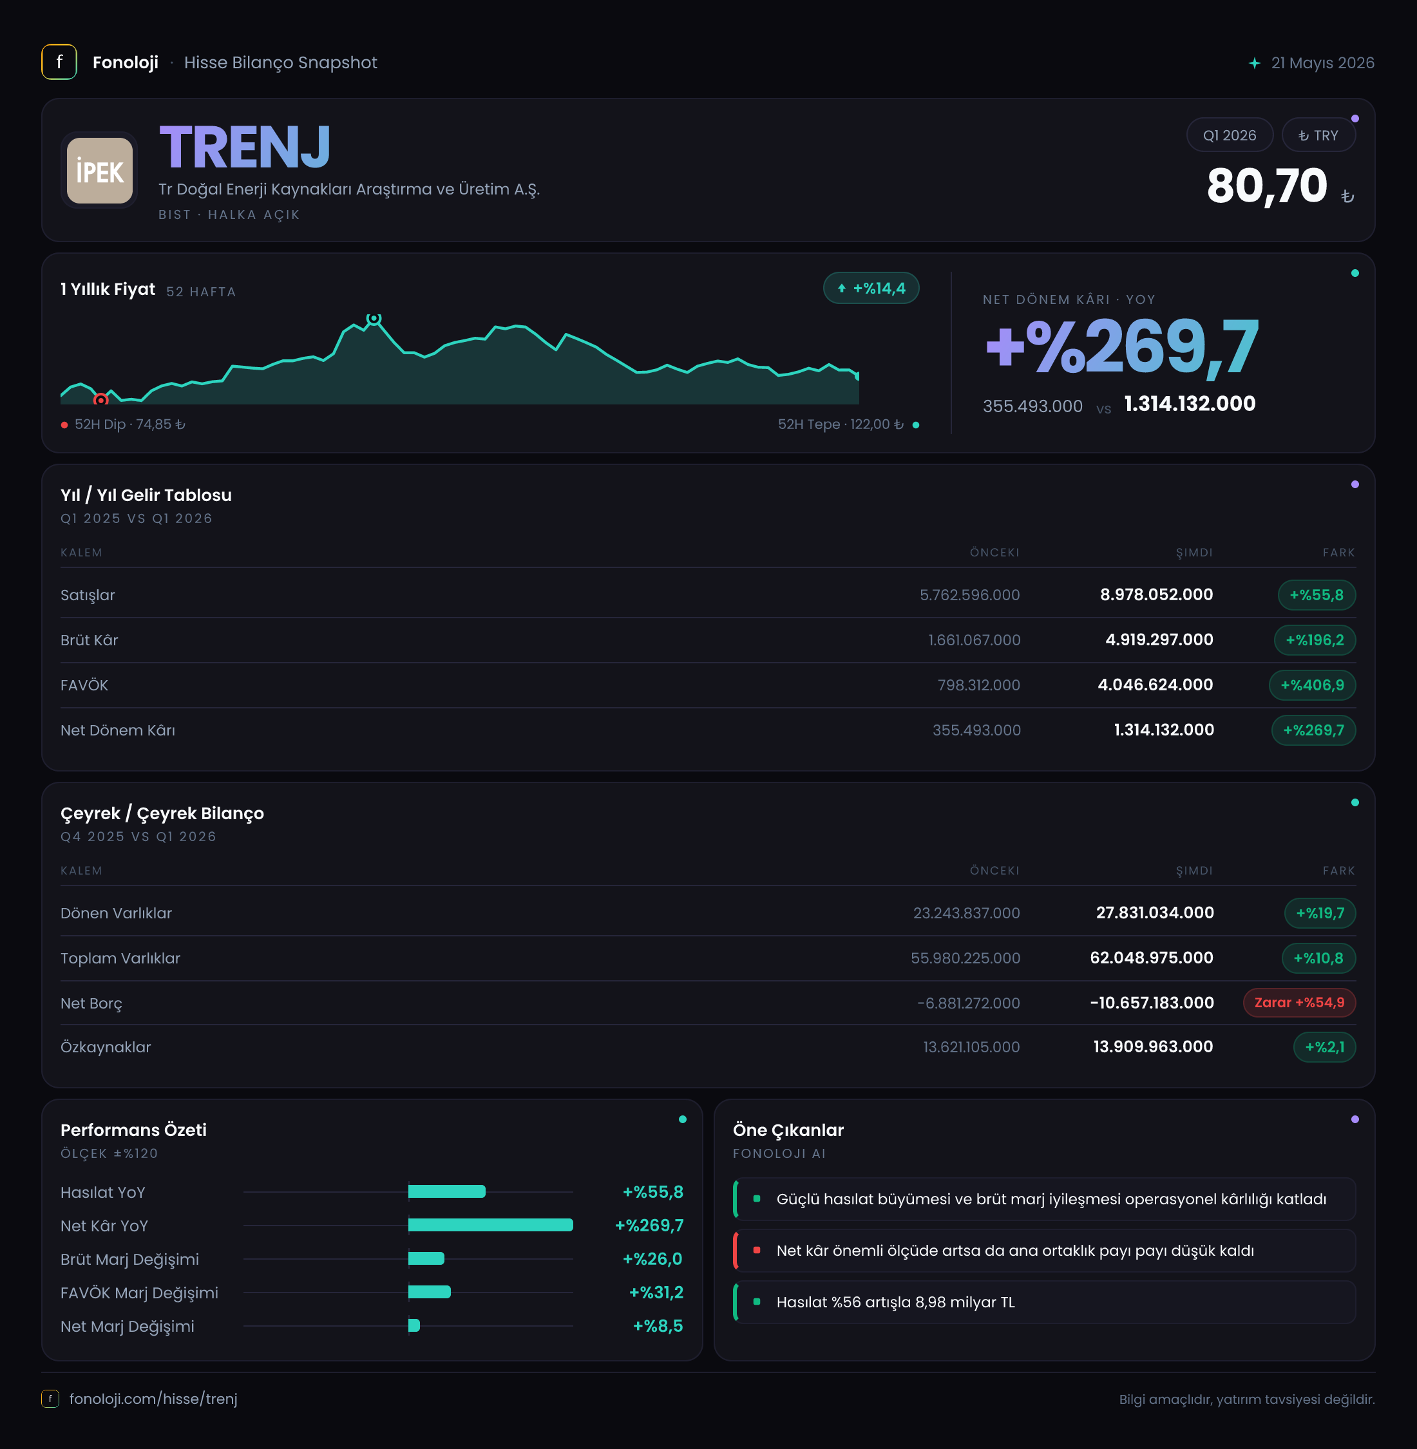Click the '52H Dip · 74,85 ₺' label
Image resolution: width=1417 pixels, height=1449 pixels.
129,424
